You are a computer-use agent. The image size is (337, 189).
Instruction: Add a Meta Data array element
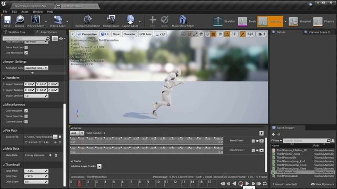[50, 155]
